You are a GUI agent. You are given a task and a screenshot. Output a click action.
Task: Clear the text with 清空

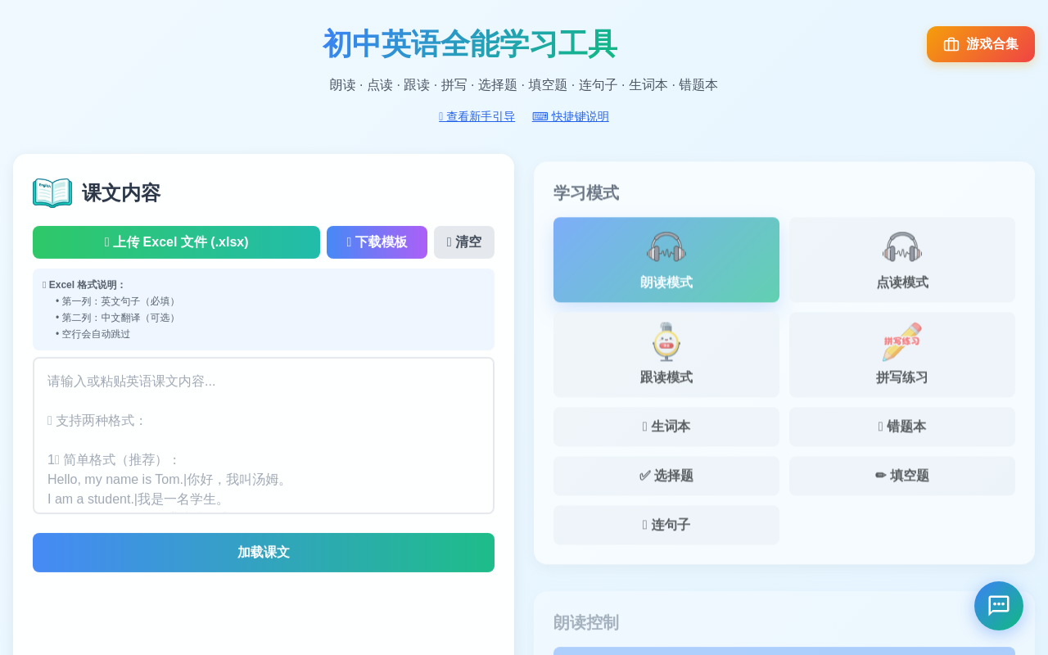[463, 242]
